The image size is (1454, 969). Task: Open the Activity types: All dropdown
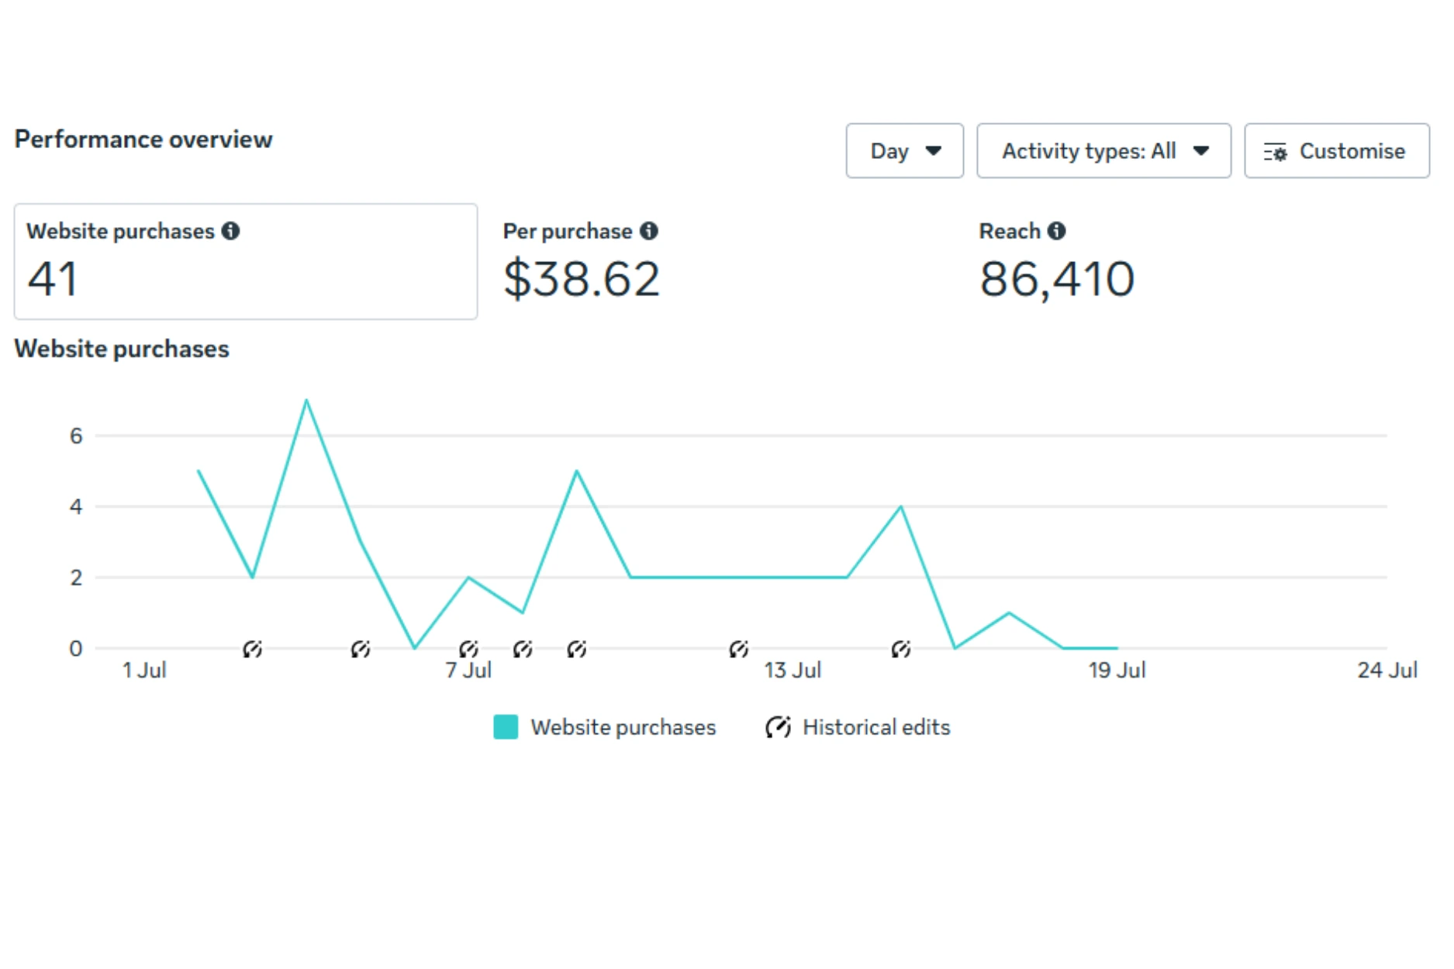coord(1103,151)
